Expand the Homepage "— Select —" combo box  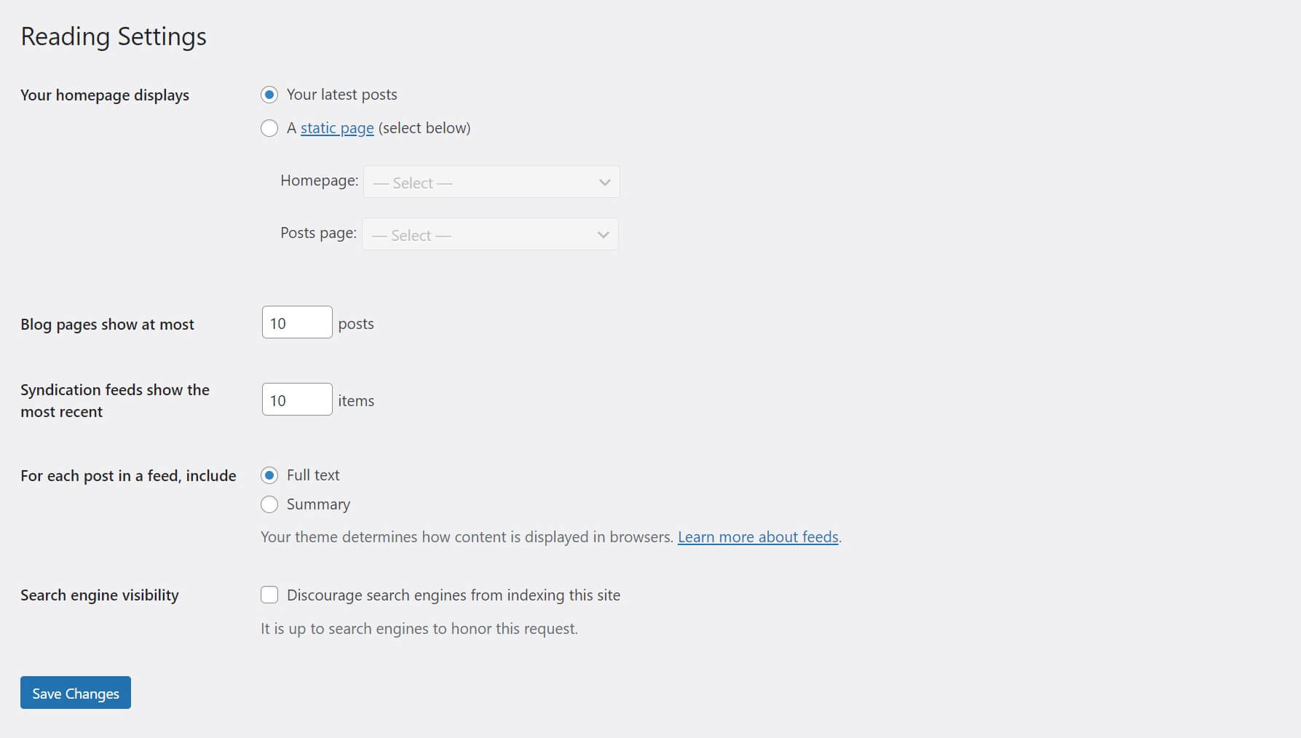coord(491,182)
